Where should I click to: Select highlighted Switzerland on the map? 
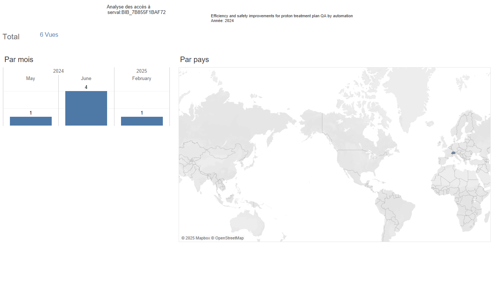(453, 153)
